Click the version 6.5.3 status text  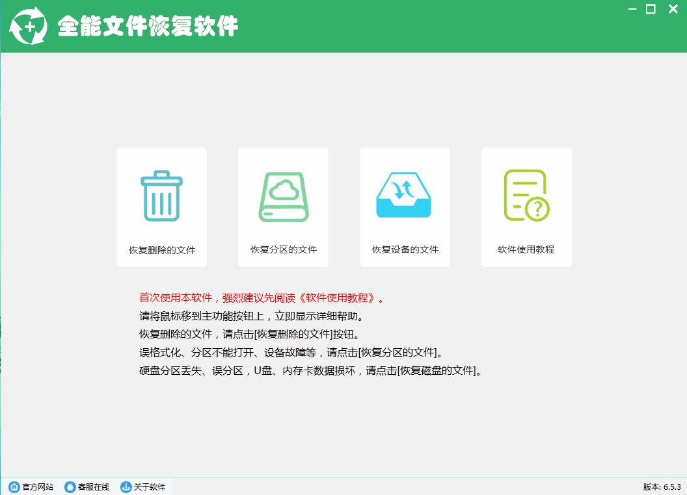click(x=662, y=487)
